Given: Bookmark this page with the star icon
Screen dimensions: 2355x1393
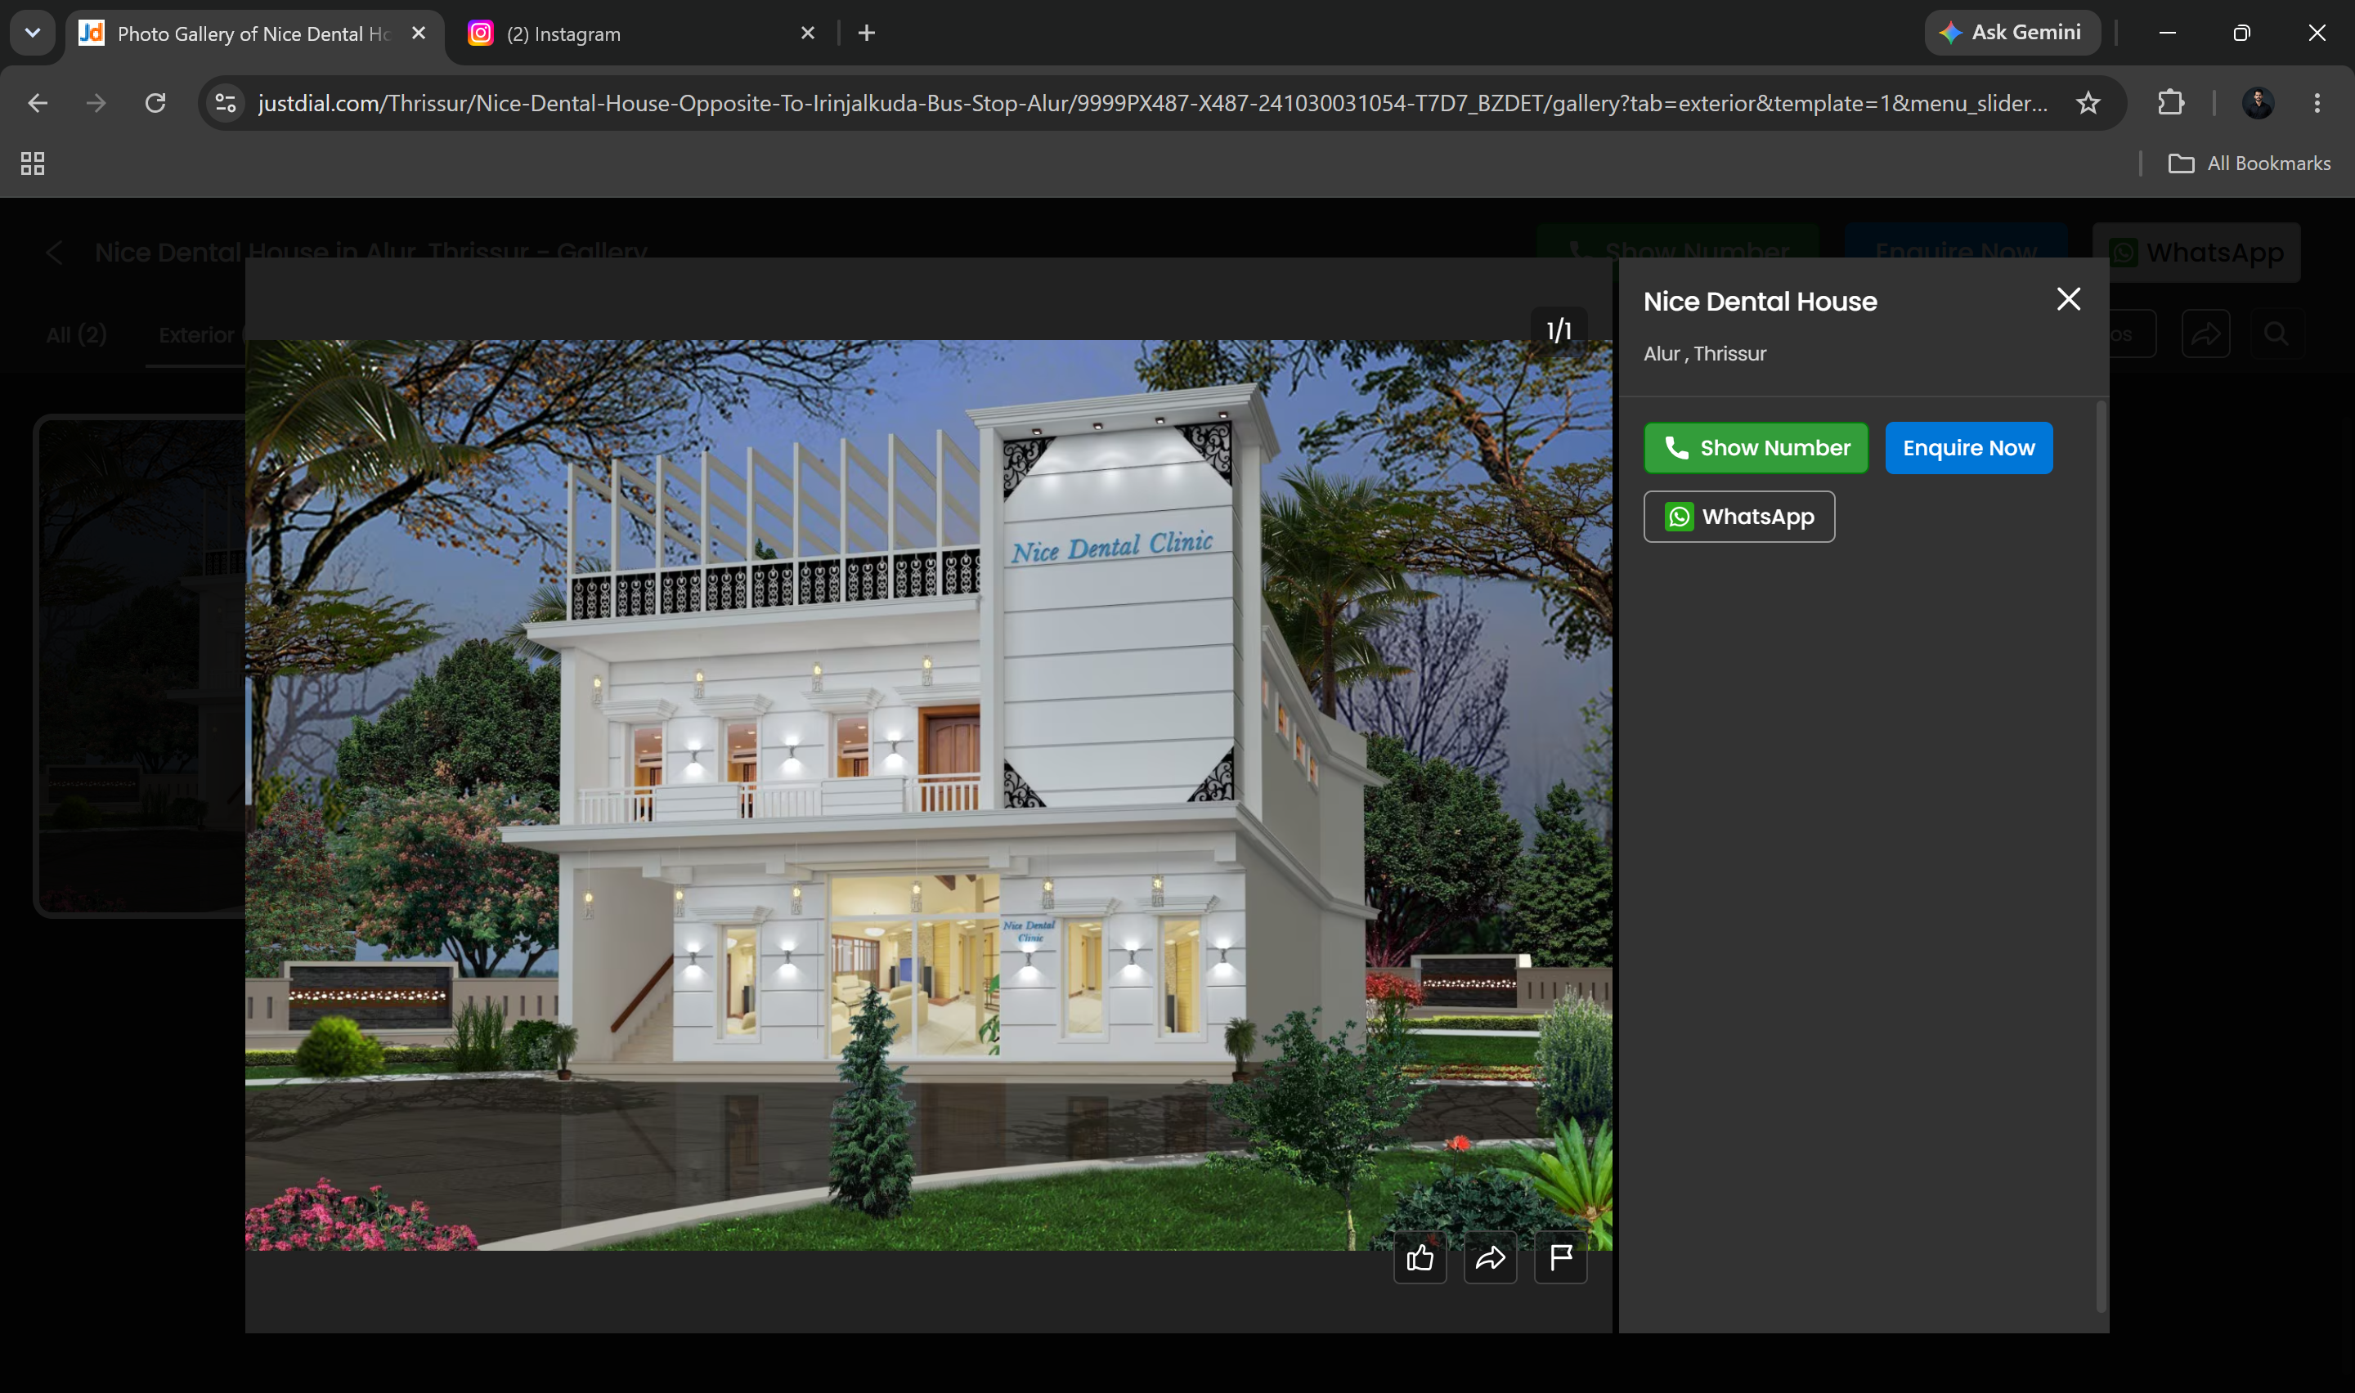Looking at the screenshot, I should click(2088, 103).
